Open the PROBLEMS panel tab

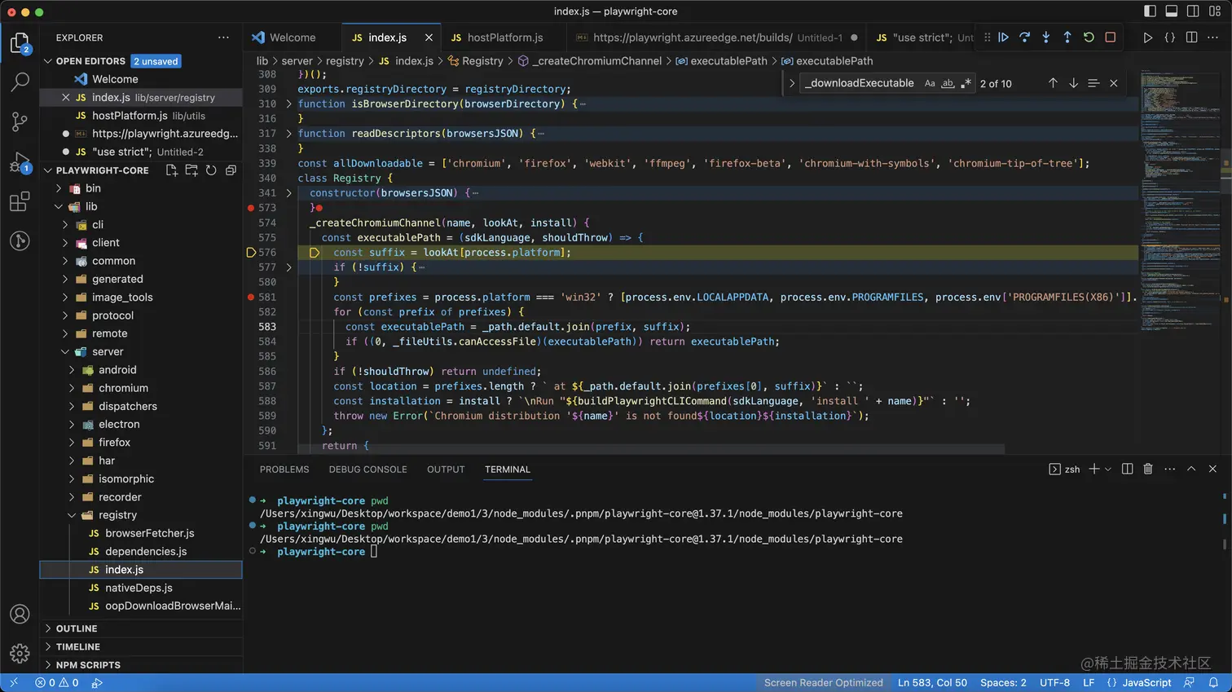[x=284, y=469]
